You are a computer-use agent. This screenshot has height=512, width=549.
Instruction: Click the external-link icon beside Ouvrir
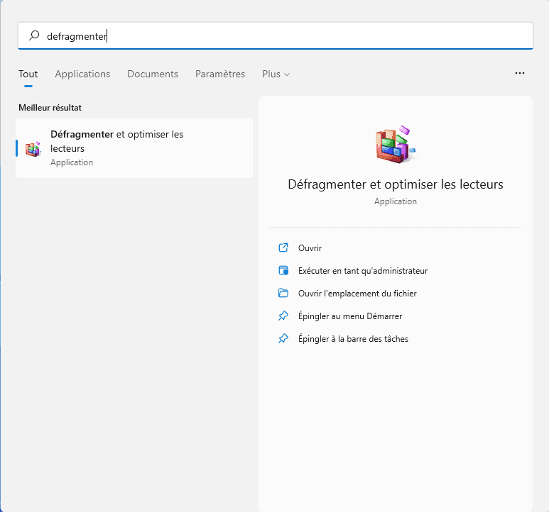click(283, 248)
